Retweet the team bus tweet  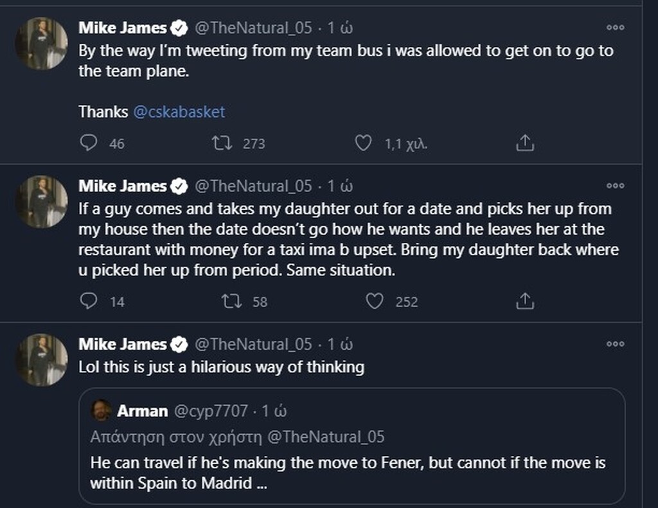221,143
